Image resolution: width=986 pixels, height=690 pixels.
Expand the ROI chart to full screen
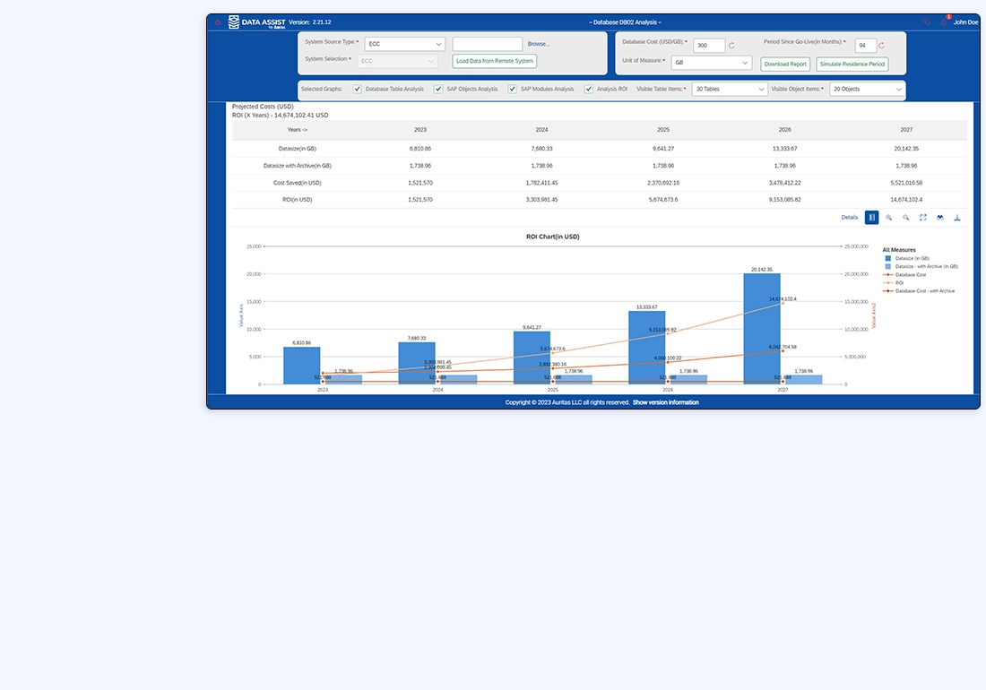click(x=922, y=218)
